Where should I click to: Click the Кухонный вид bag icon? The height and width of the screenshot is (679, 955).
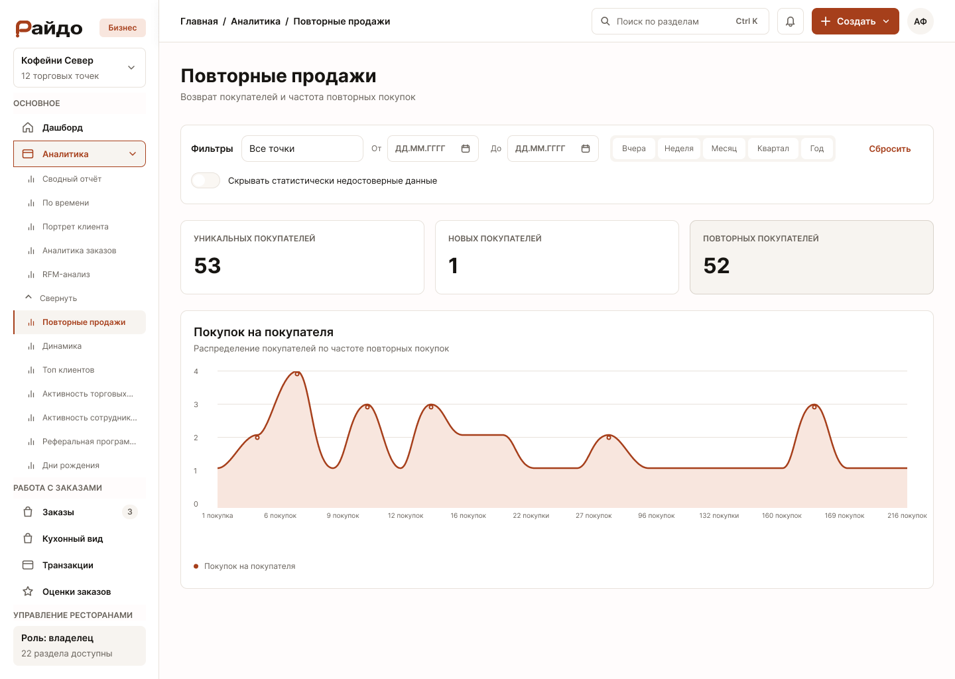coord(28,538)
